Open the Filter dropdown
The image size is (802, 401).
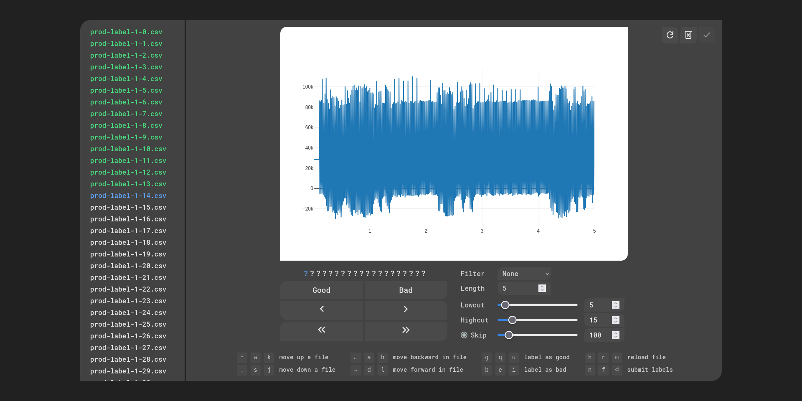pos(524,274)
